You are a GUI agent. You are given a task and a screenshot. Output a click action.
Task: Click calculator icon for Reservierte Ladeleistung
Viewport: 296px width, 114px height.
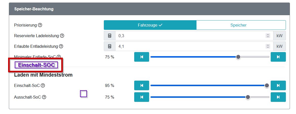point(110,36)
